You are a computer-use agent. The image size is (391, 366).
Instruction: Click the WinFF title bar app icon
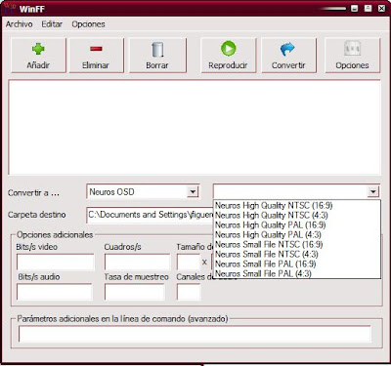(x=9, y=8)
